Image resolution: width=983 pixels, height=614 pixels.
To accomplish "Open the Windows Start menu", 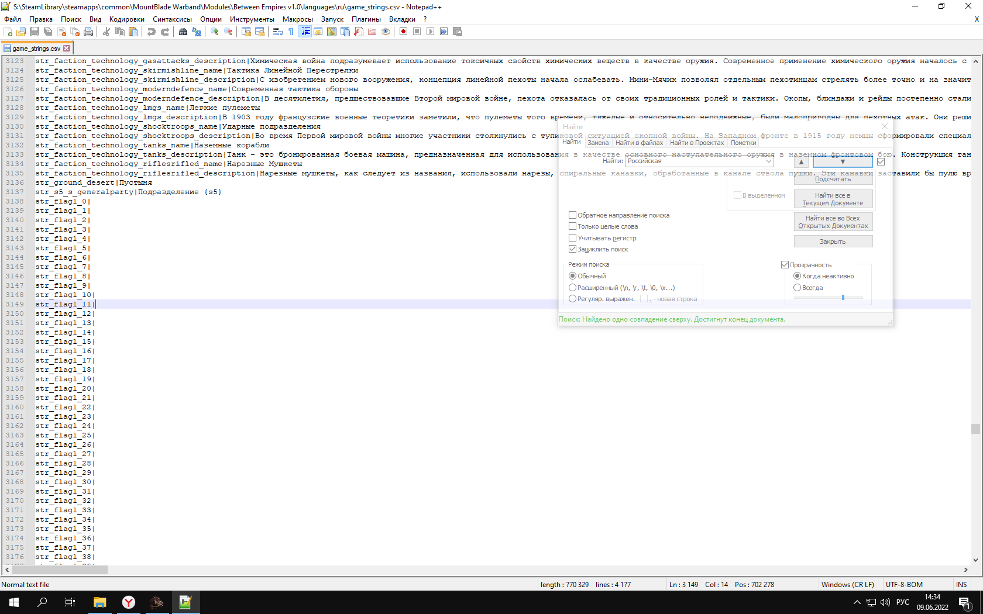I will click(x=14, y=602).
